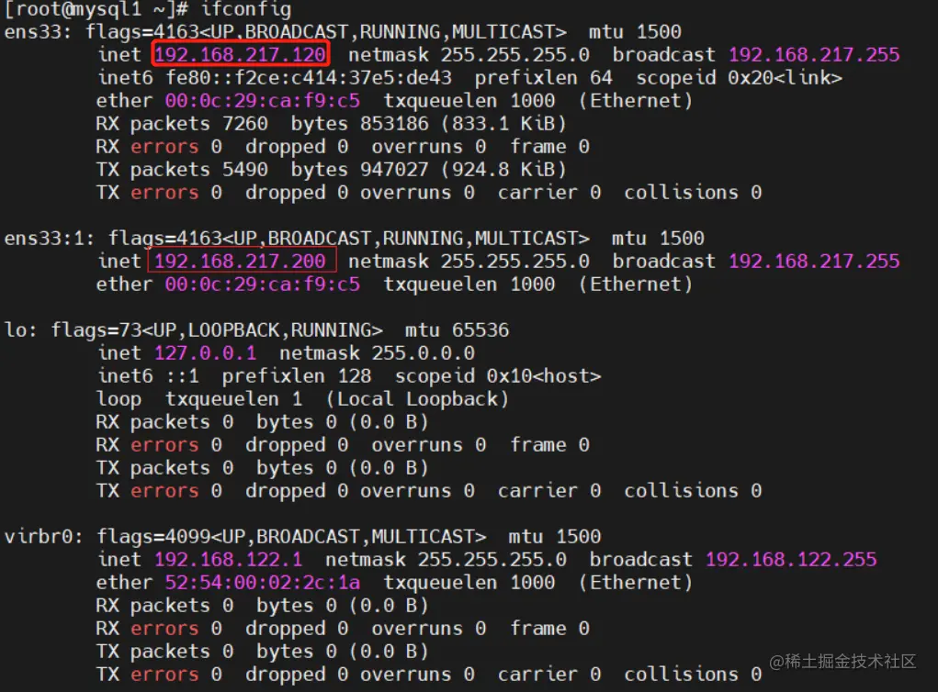Click the ens33 broadcast address 192.168.217.255
The image size is (938, 692).
(814, 55)
